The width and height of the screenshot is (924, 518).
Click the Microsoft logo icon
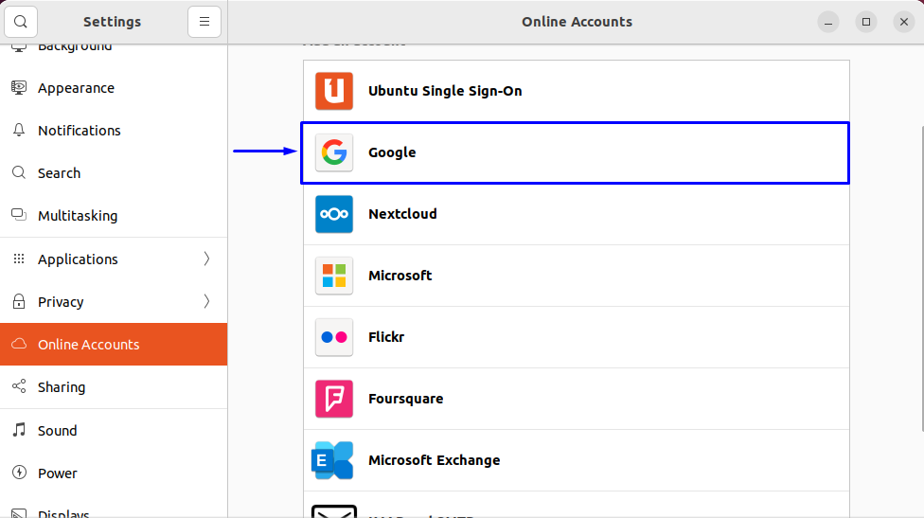[334, 276]
